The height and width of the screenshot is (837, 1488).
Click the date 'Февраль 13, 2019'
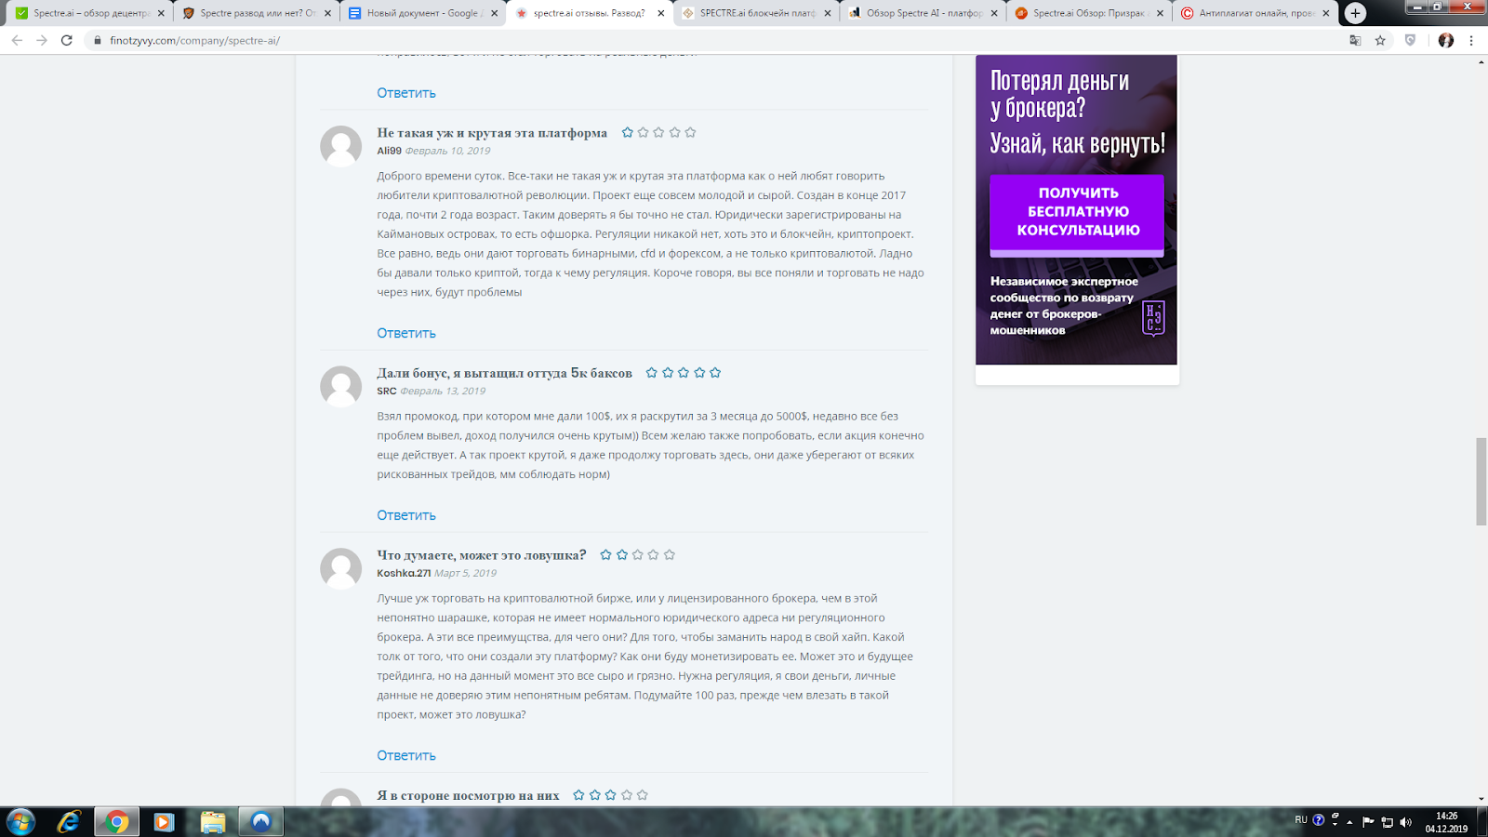point(443,391)
